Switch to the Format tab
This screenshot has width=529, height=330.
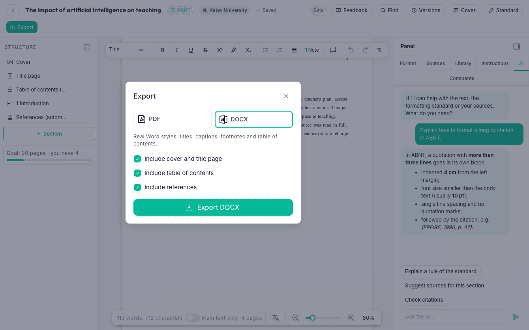click(408, 63)
